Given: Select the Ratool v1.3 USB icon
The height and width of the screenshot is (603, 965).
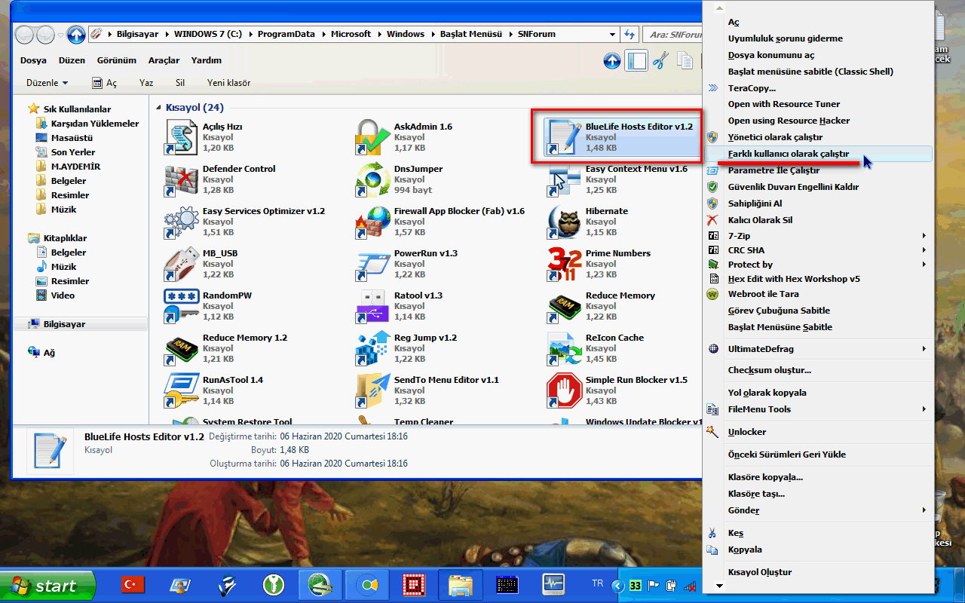Looking at the screenshot, I should pos(373,306).
